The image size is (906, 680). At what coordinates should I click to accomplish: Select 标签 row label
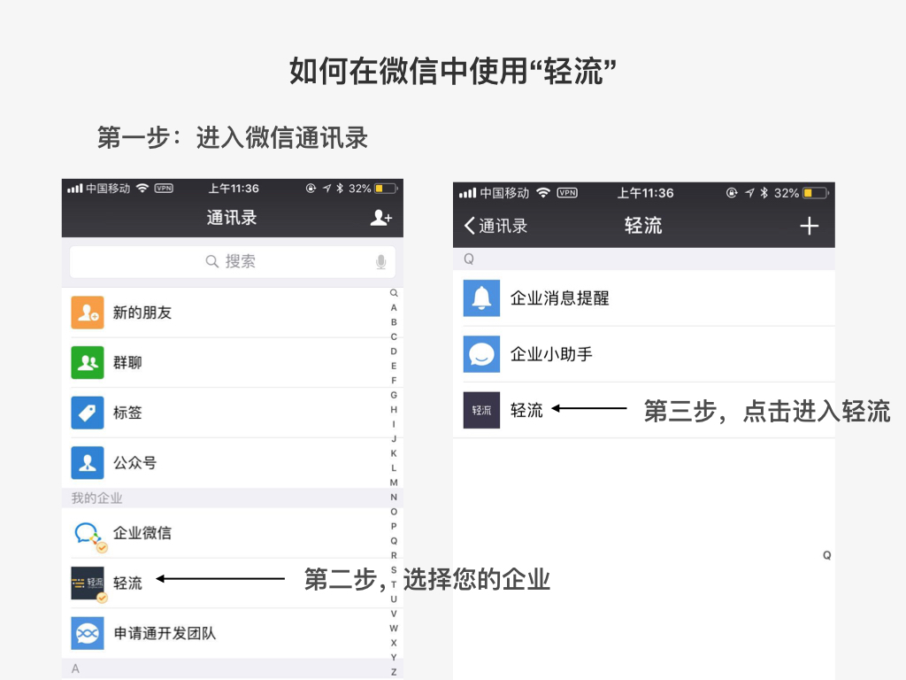pos(127,413)
